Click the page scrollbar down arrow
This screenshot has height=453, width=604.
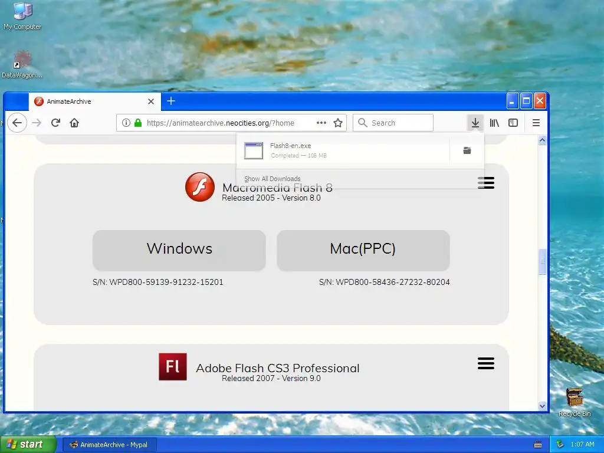[542, 406]
